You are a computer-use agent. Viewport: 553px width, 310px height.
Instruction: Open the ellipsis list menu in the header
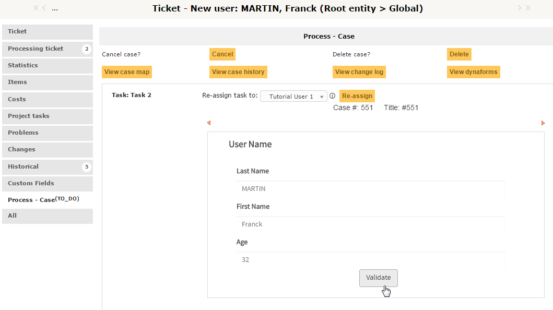pos(55,9)
